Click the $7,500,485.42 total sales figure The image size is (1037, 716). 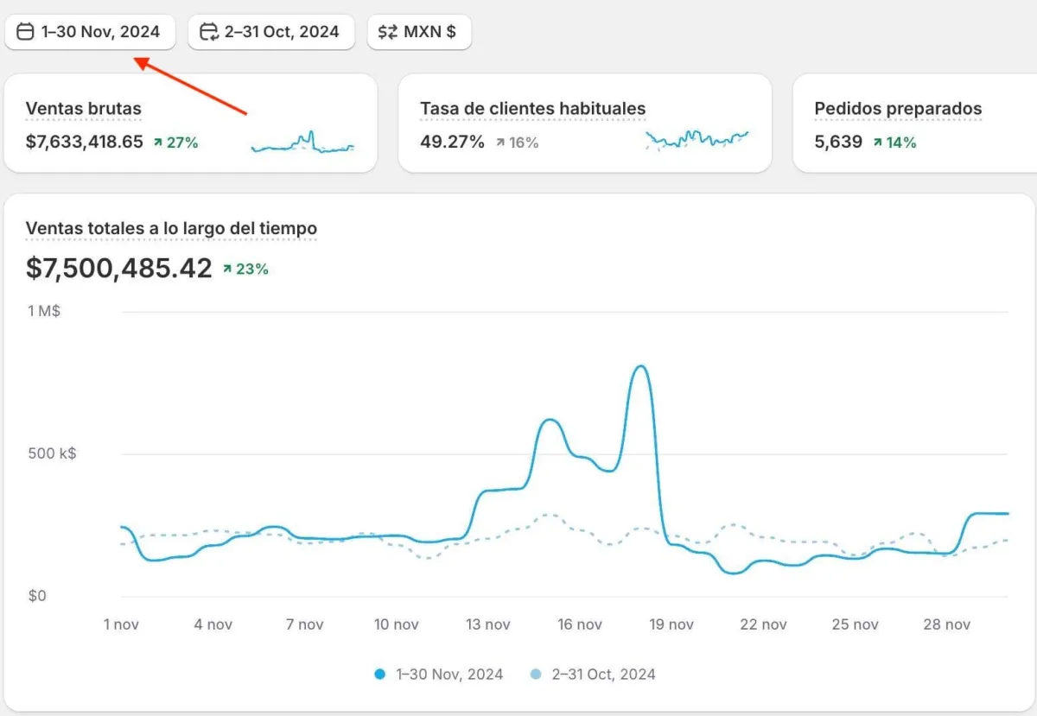[119, 268]
